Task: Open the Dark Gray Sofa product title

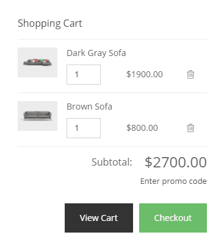Action: pyautogui.click(x=96, y=53)
